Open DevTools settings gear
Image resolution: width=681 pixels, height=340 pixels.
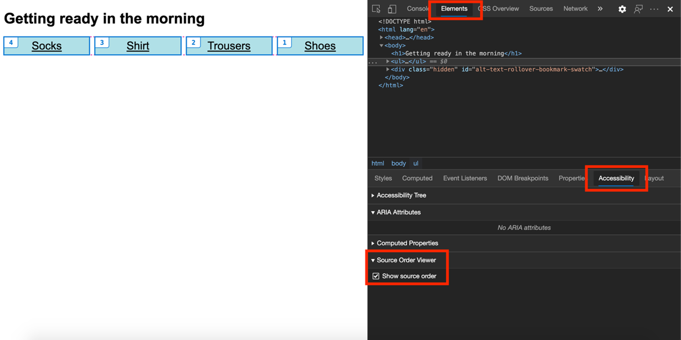pyautogui.click(x=622, y=9)
